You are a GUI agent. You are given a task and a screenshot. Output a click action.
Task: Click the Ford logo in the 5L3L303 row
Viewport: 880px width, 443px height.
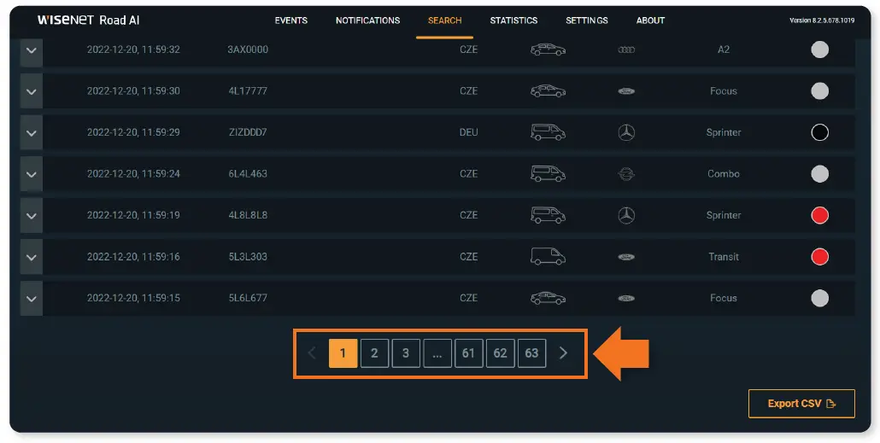coord(626,257)
